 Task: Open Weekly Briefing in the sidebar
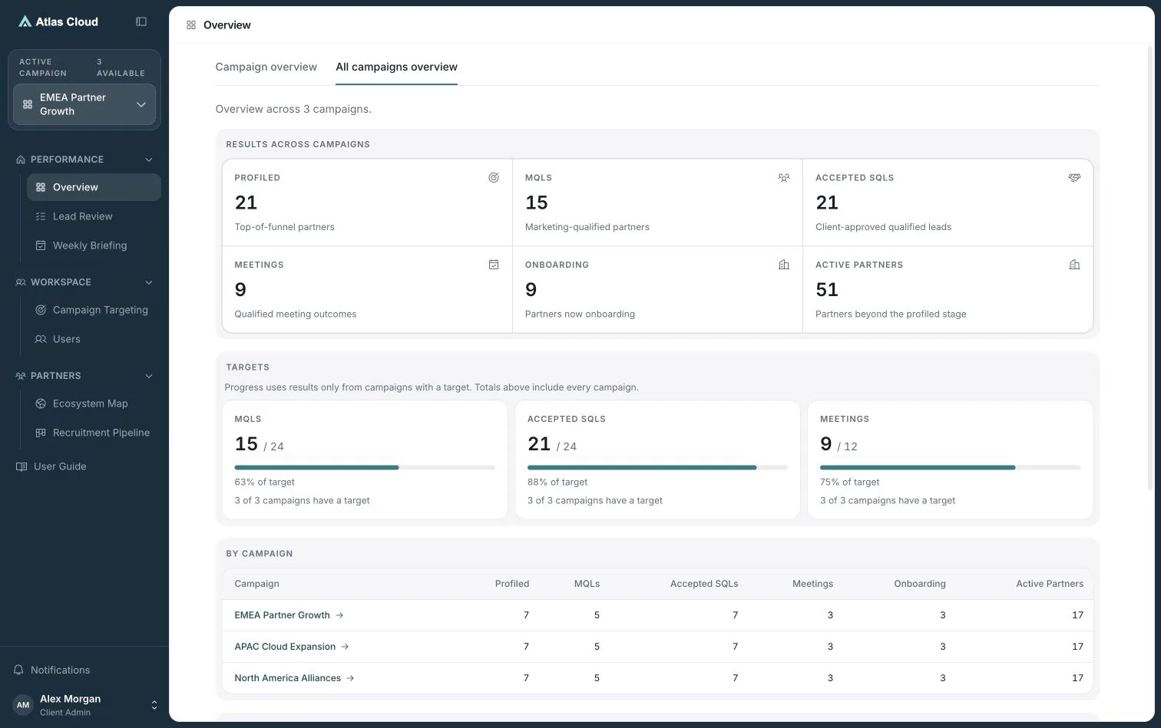(x=94, y=245)
